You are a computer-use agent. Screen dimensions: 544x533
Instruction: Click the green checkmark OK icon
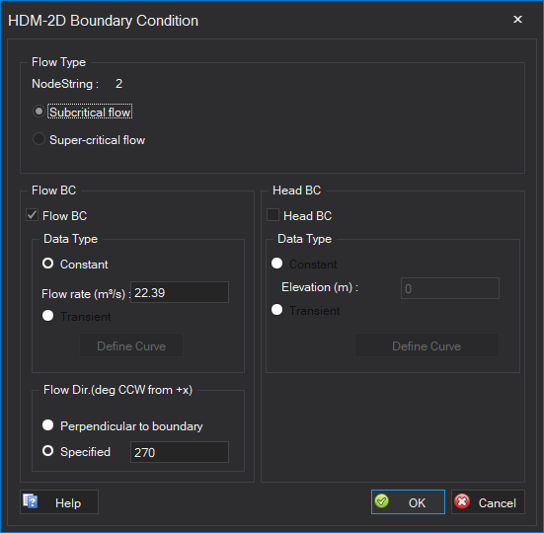click(x=382, y=501)
